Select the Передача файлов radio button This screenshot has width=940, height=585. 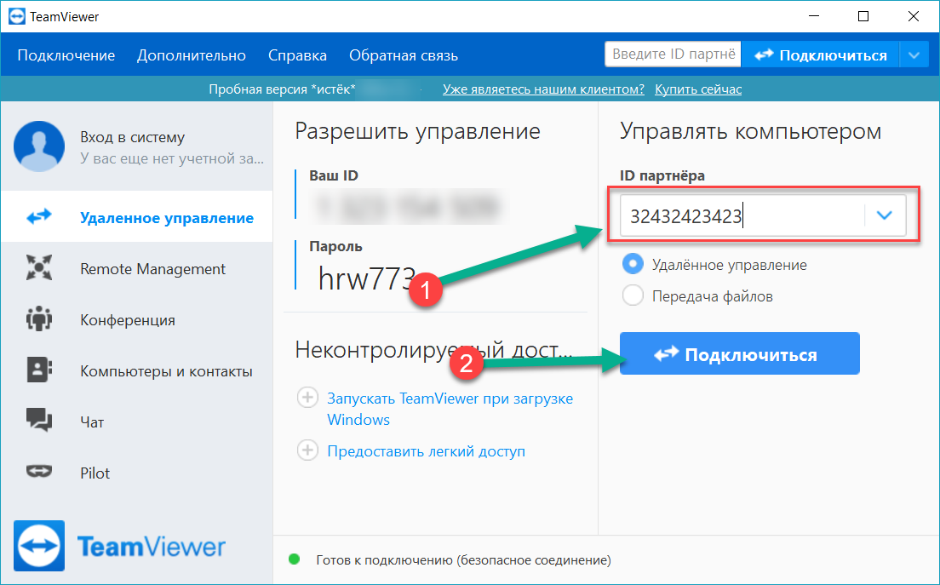[633, 295]
